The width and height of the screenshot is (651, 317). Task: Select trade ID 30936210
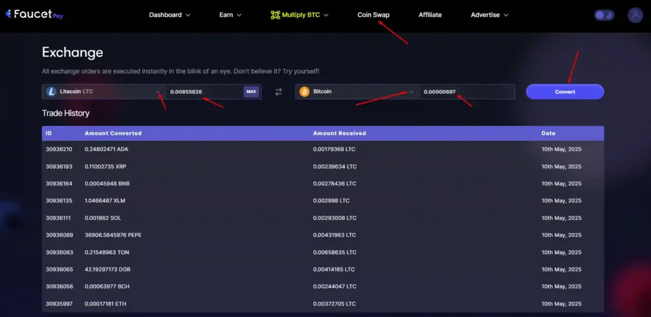(59, 149)
